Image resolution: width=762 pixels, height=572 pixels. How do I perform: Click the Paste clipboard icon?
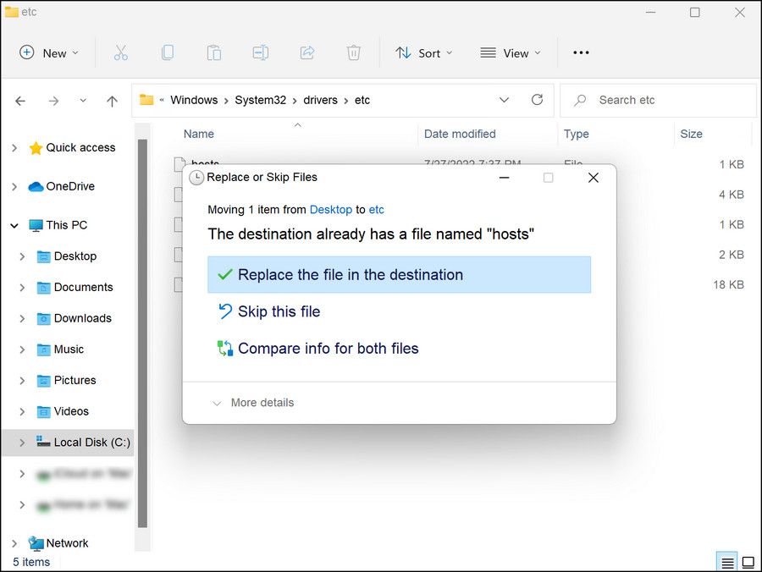[214, 52]
